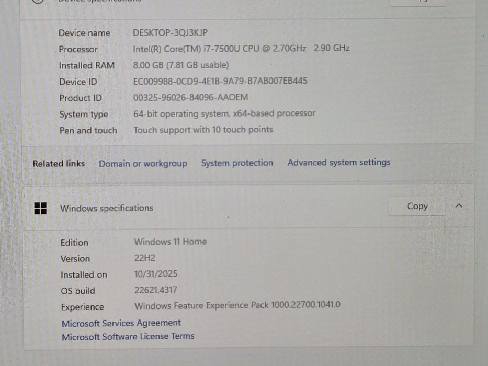Click the Device name label
Screen dimensions: 488x366
click(84, 33)
